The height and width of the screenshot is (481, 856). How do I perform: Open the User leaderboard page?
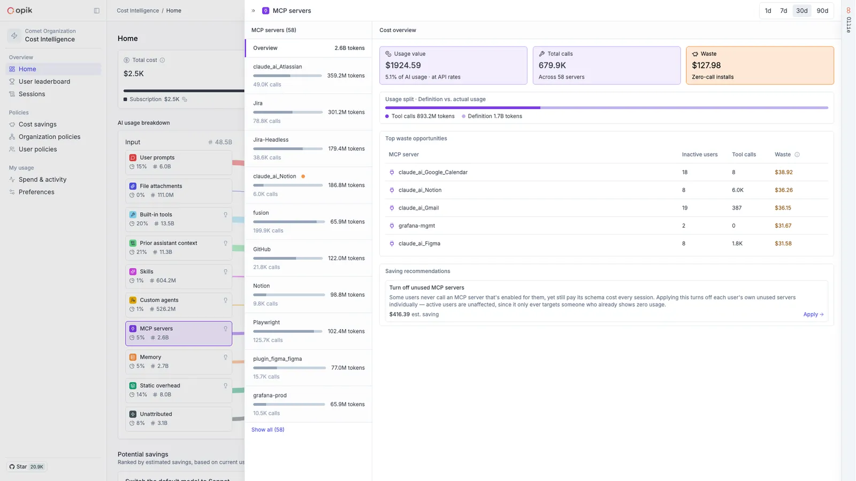pos(53,82)
